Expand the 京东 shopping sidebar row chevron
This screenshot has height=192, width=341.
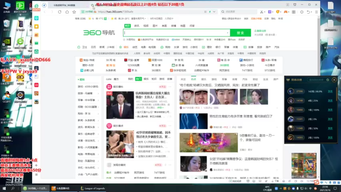(x=98, y=113)
